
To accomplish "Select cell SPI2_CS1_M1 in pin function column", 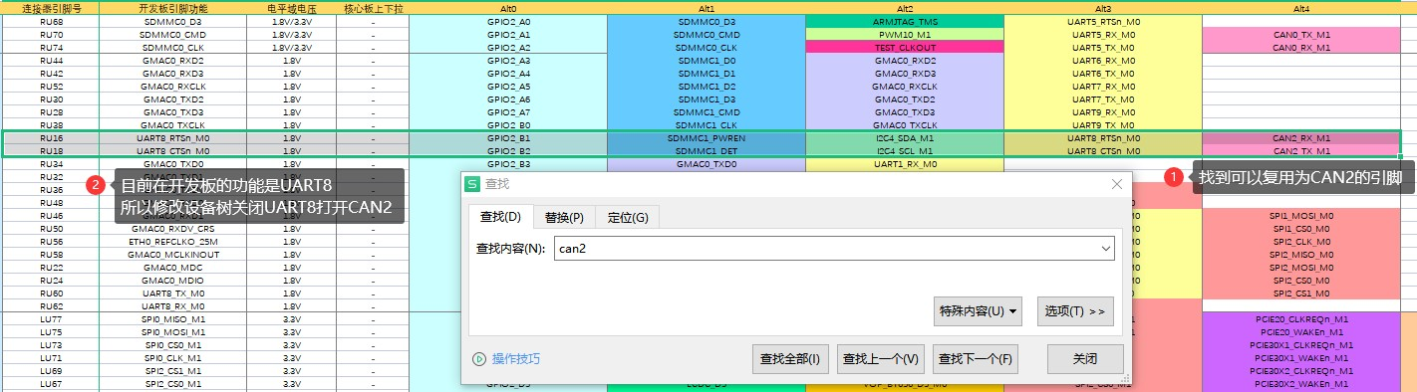I will pos(173,371).
